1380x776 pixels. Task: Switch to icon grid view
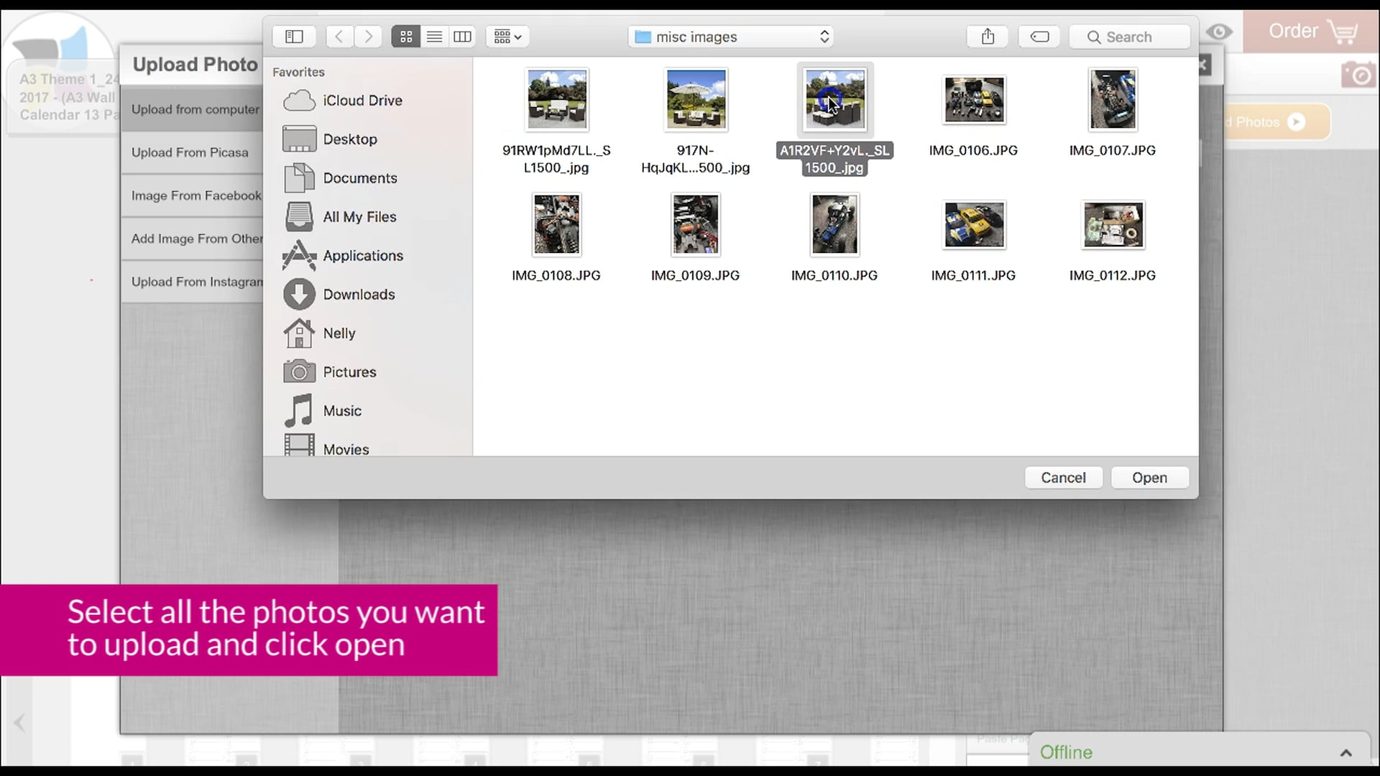pyautogui.click(x=406, y=37)
